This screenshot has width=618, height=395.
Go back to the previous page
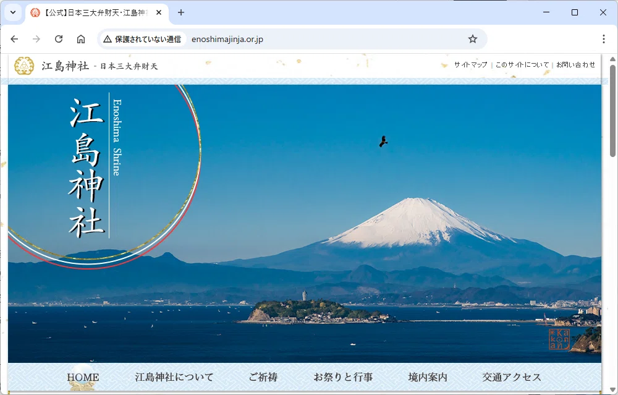coord(15,39)
